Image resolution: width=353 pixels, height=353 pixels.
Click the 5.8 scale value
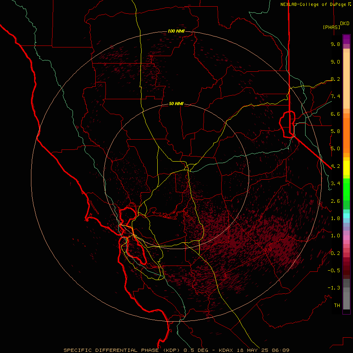coord(335,131)
